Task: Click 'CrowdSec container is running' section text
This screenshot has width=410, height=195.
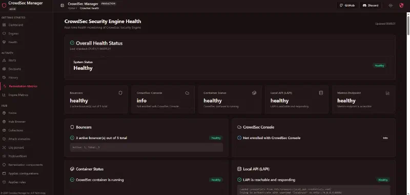Action: click(99, 180)
